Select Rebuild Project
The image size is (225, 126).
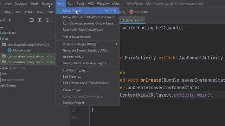(x=88, y=103)
